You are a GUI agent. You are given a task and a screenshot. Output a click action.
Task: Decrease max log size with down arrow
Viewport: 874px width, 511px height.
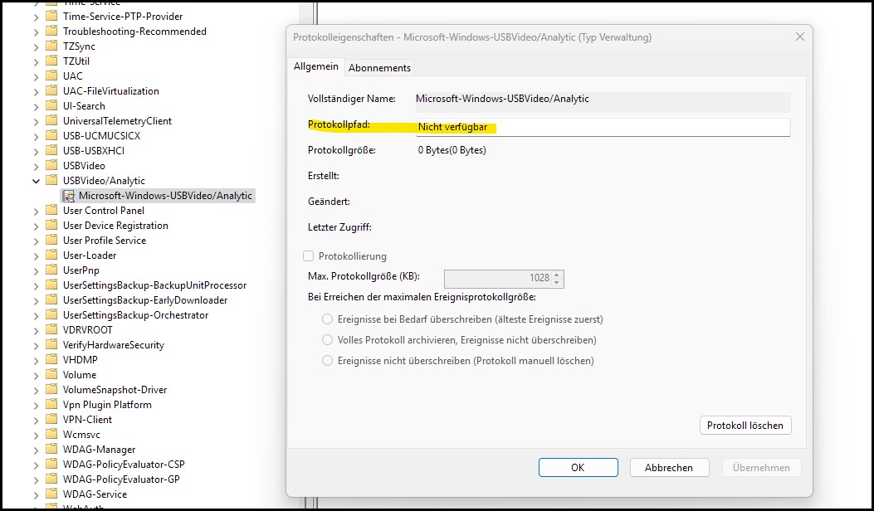click(x=557, y=283)
